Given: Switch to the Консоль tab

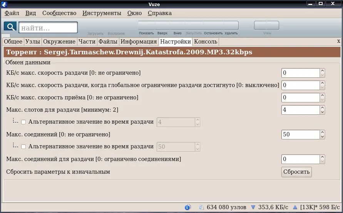Looking at the screenshot, I should coord(206,42).
